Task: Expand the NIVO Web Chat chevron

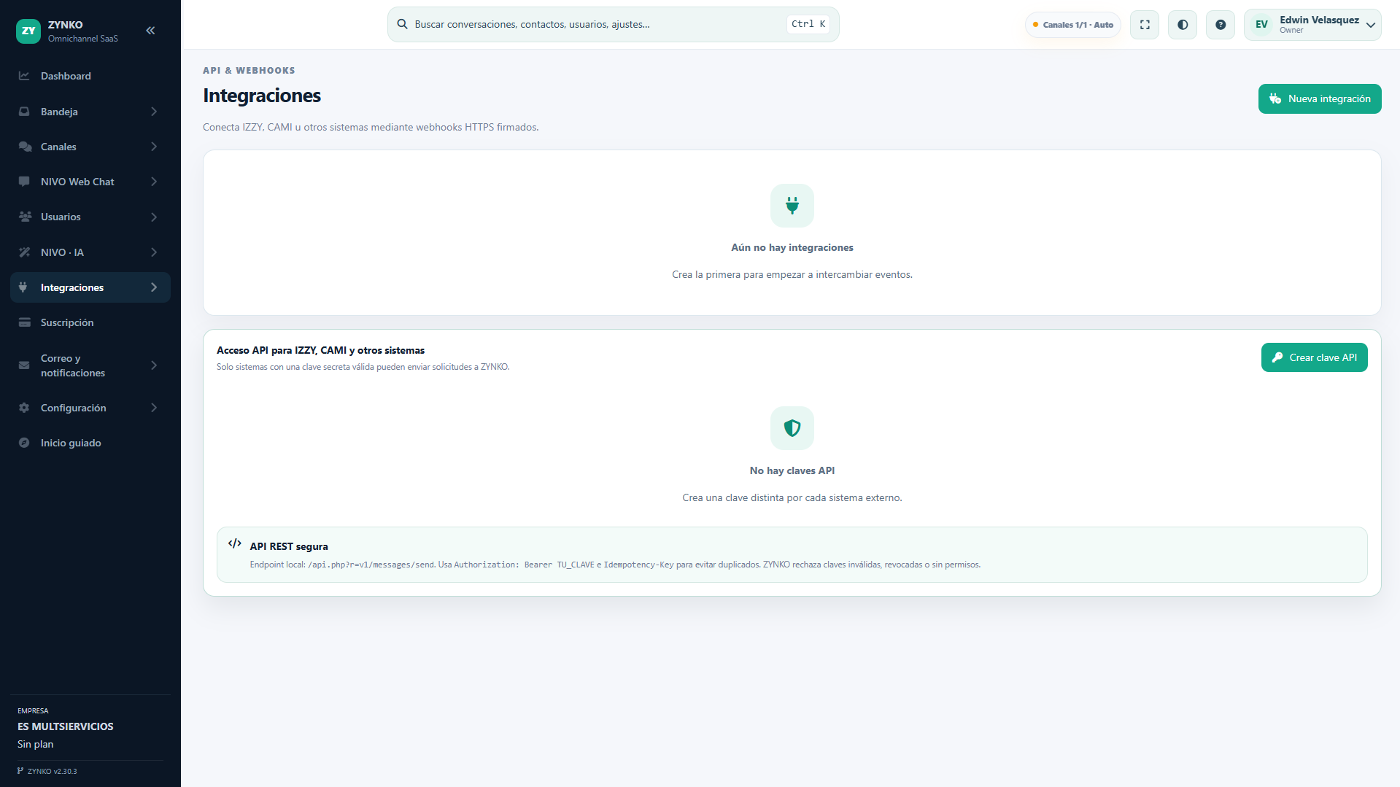Action: point(154,182)
